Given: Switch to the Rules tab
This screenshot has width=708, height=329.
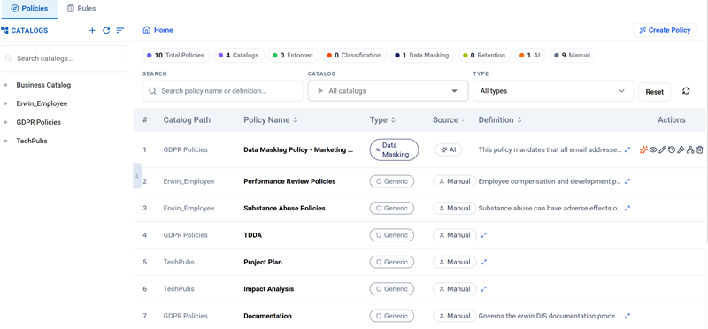Looking at the screenshot, I should (x=81, y=9).
